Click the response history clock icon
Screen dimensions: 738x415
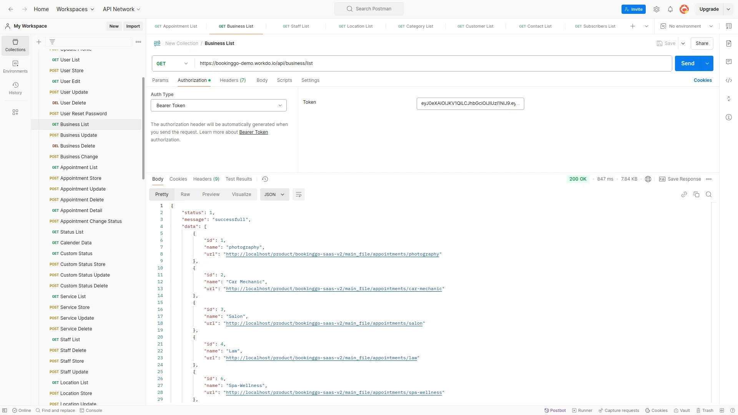[x=265, y=179]
